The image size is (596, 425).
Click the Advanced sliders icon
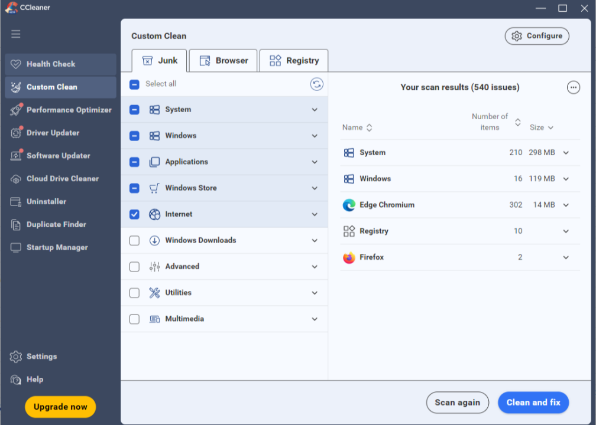point(154,267)
